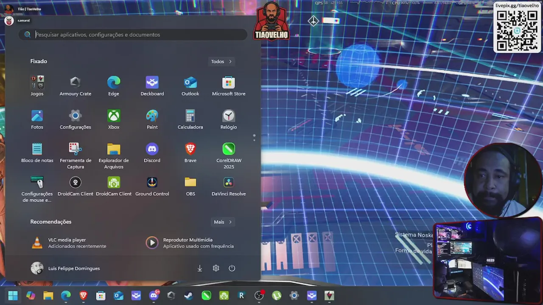Launch Discord from the pinned apps grid
The image size is (543, 305).
tap(152, 153)
